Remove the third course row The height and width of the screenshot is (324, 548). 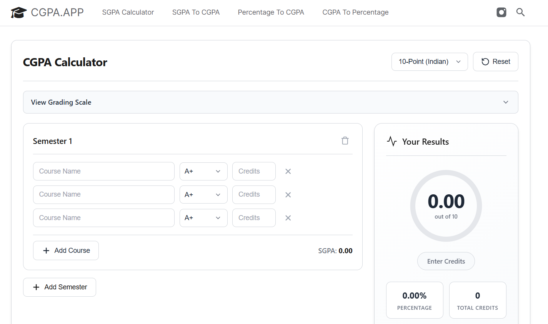(x=288, y=218)
